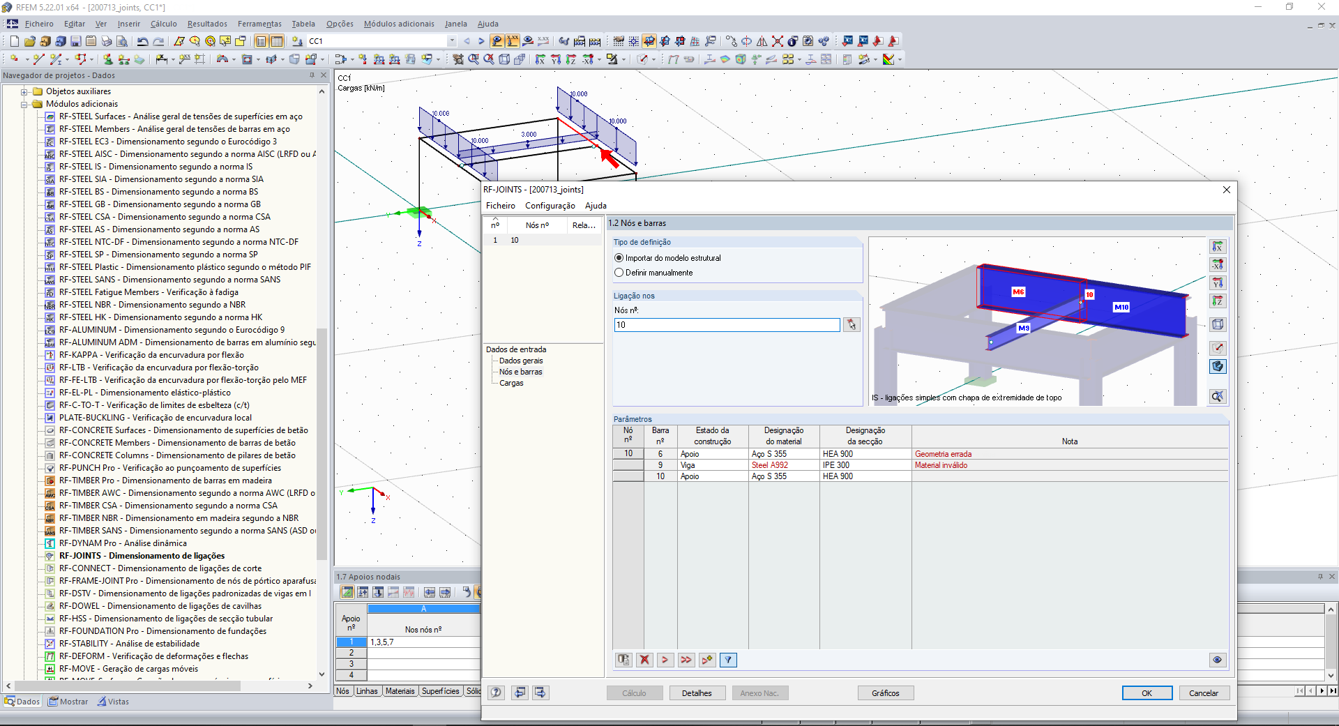This screenshot has width=1339, height=726.
Task: Select 'Nós e barras' in Dados de entrada tree
Action: pos(520,372)
